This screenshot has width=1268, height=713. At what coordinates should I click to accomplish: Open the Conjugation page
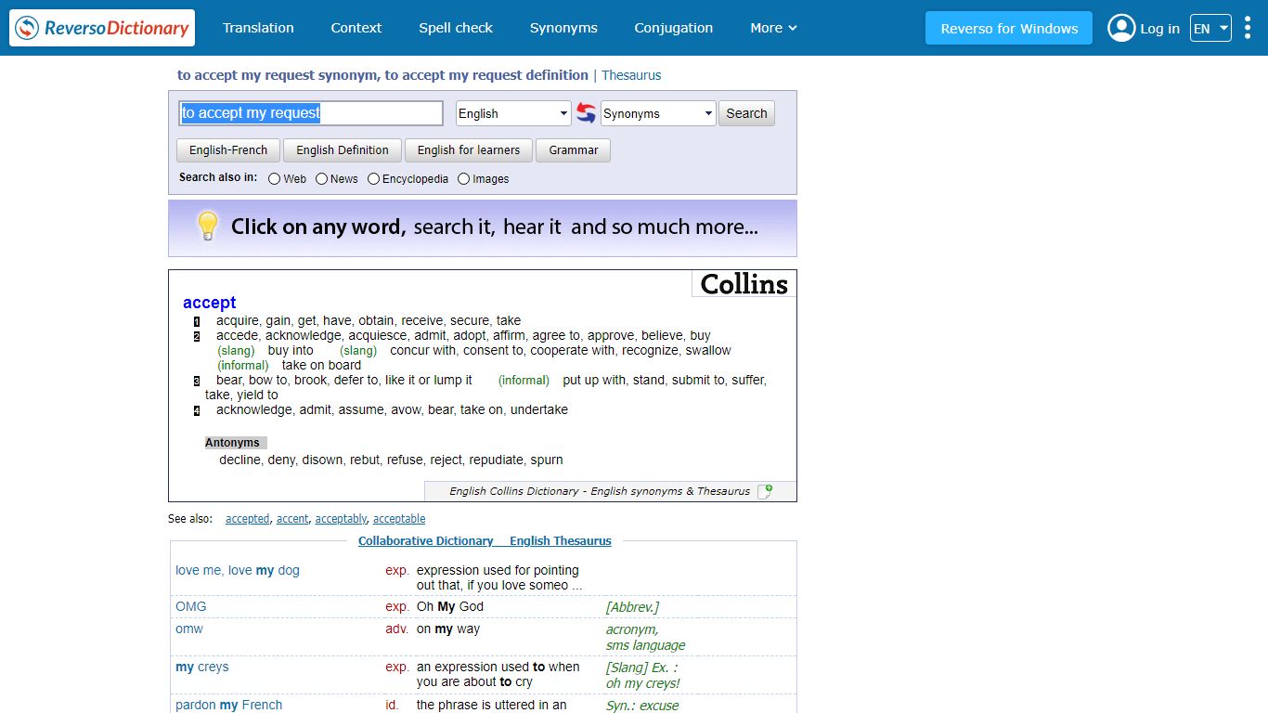674,28
